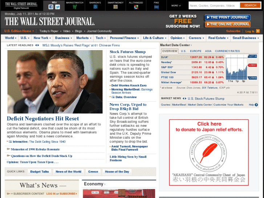Expand the Tech section menu
Image resolution: width=264 pixels, height=198 pixels.
pyautogui.click(x=101, y=38)
